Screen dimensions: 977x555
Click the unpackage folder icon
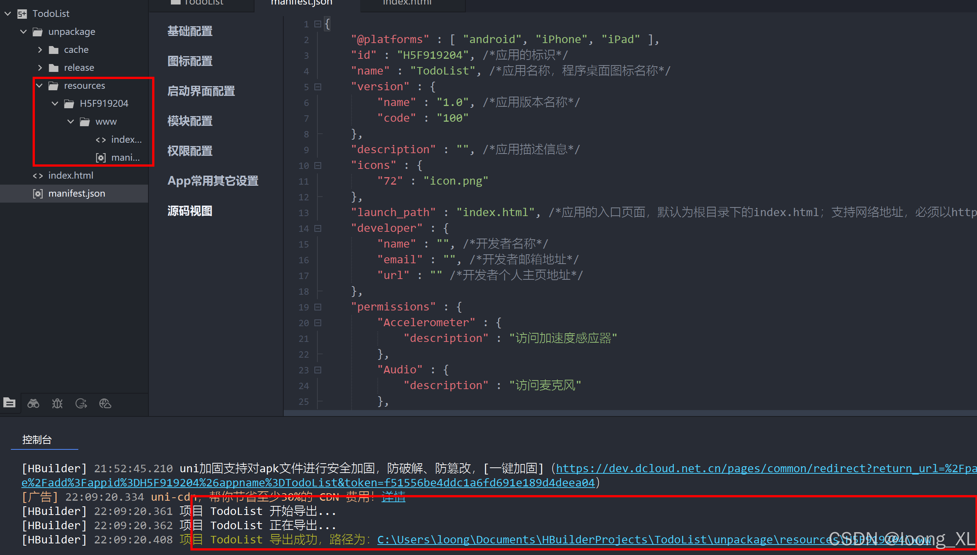pos(38,31)
